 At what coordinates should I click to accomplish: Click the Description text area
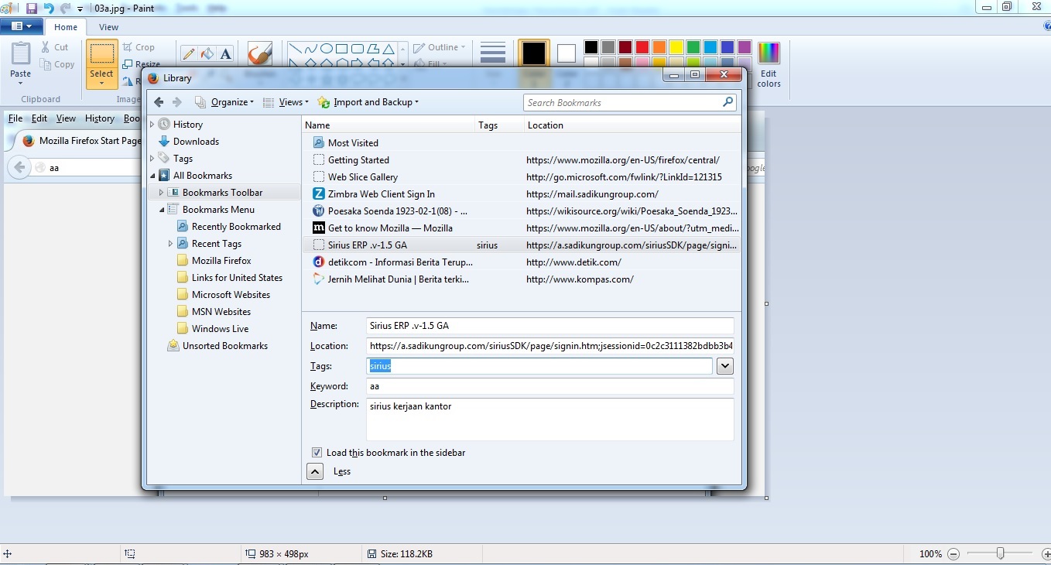click(x=550, y=419)
